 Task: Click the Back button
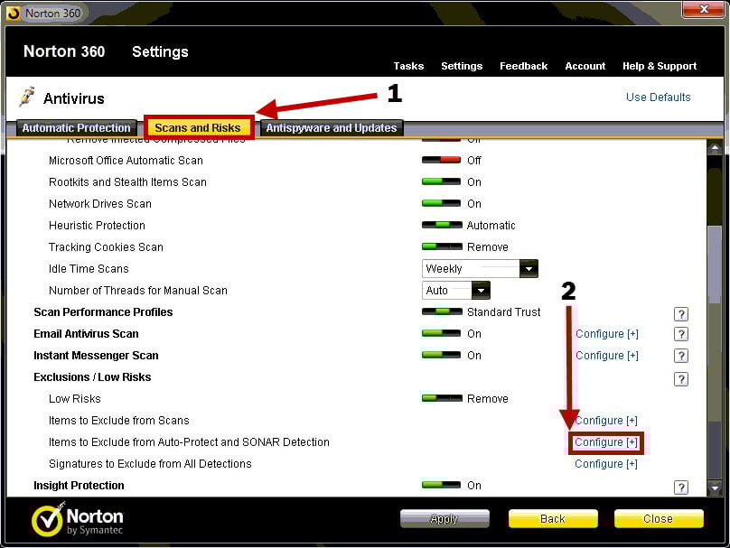pyautogui.click(x=553, y=519)
